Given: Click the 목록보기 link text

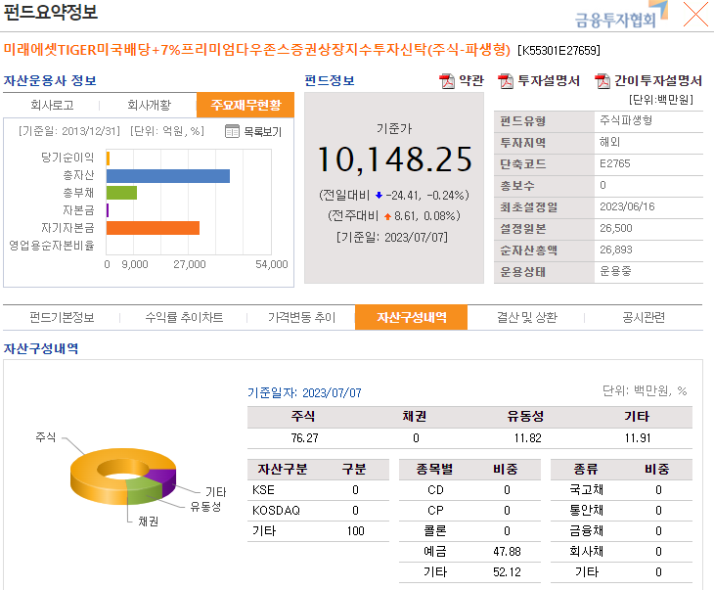Looking at the screenshot, I should pos(262,132).
